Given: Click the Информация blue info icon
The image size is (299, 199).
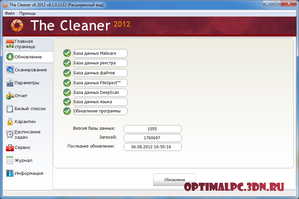Looking at the screenshot, I should [10, 173].
